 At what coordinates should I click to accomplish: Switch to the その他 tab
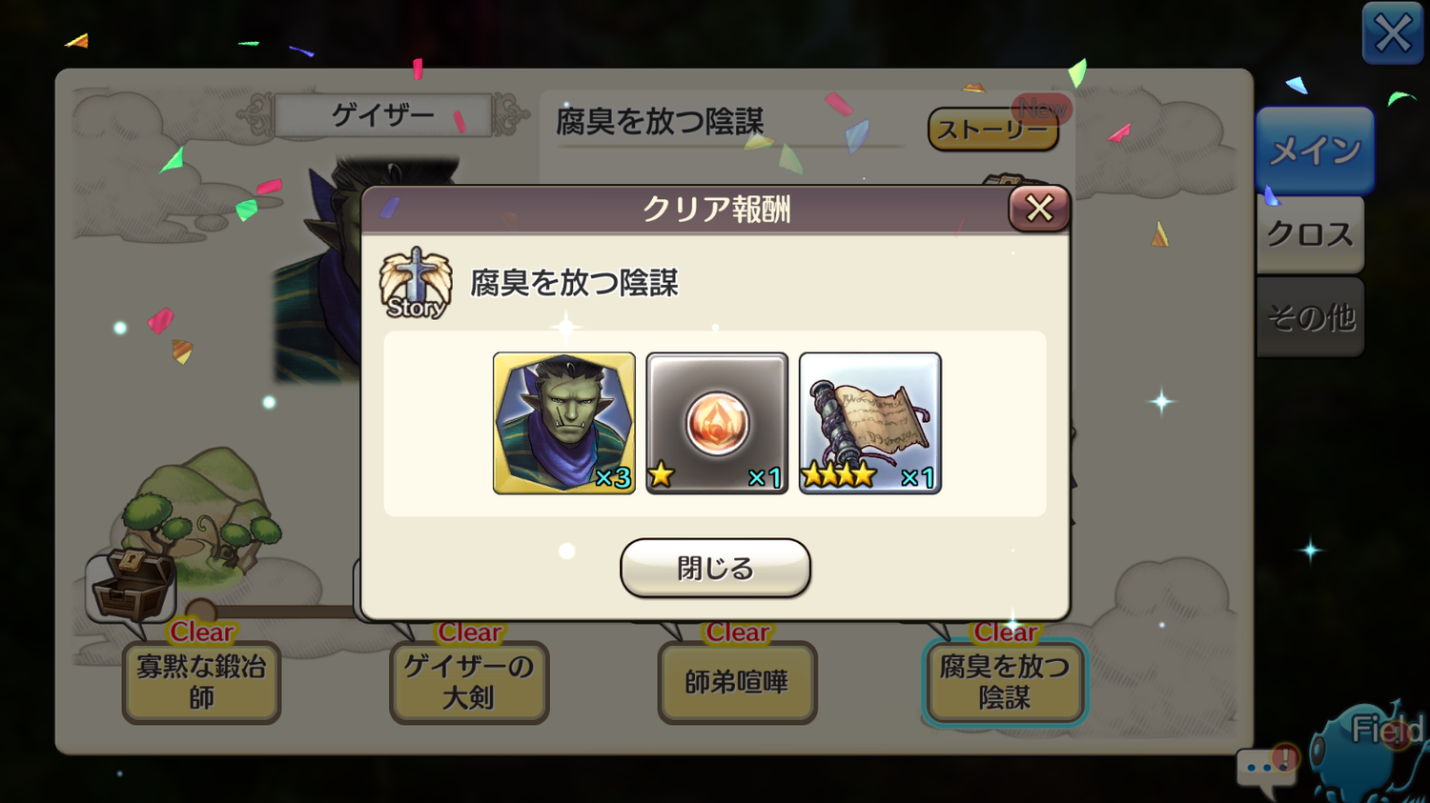tap(1310, 317)
